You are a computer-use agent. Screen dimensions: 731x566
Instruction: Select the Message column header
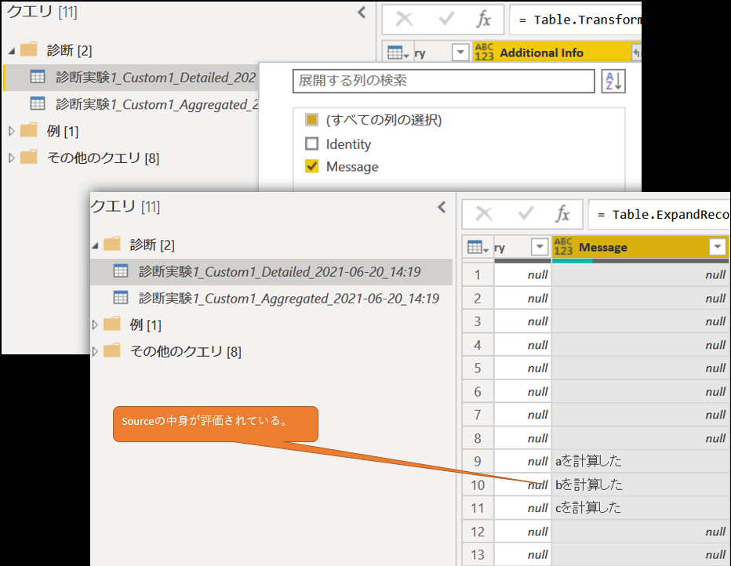coord(640,247)
